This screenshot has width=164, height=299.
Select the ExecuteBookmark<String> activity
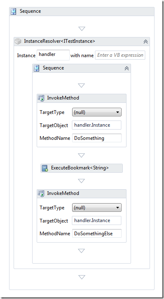coord(82,168)
